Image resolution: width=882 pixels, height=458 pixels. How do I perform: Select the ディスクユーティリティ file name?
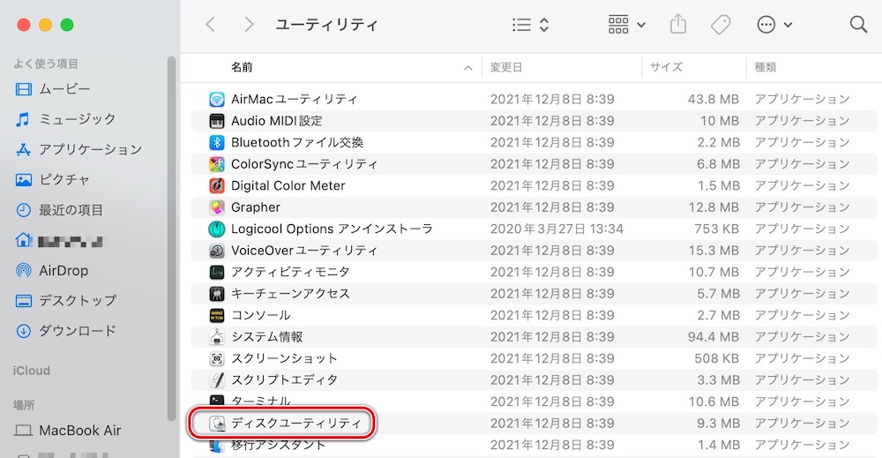pyautogui.click(x=295, y=423)
